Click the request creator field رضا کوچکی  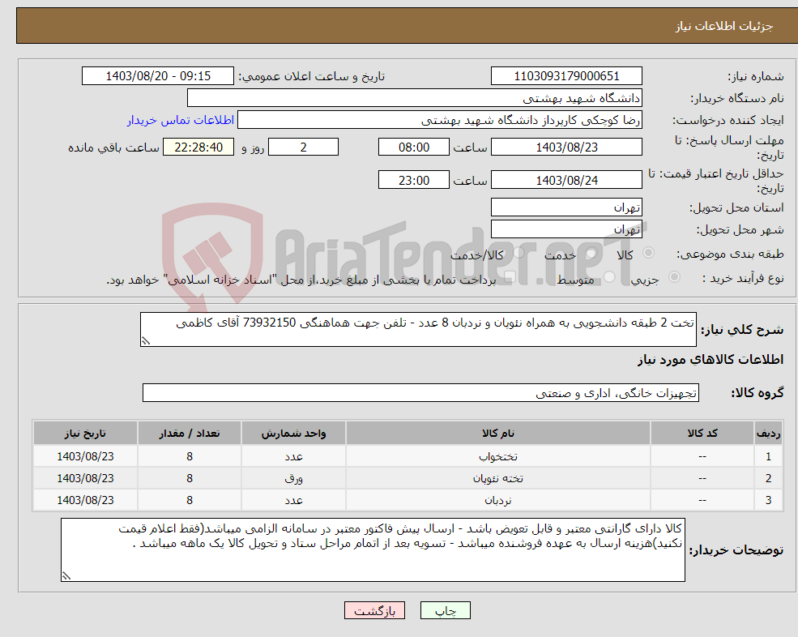(440, 120)
